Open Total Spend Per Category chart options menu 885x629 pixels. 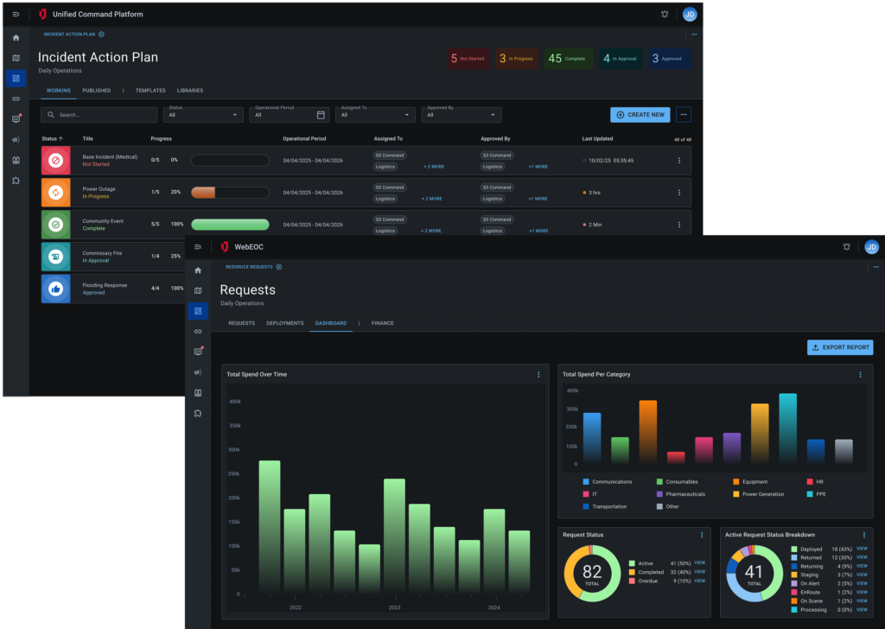860,375
